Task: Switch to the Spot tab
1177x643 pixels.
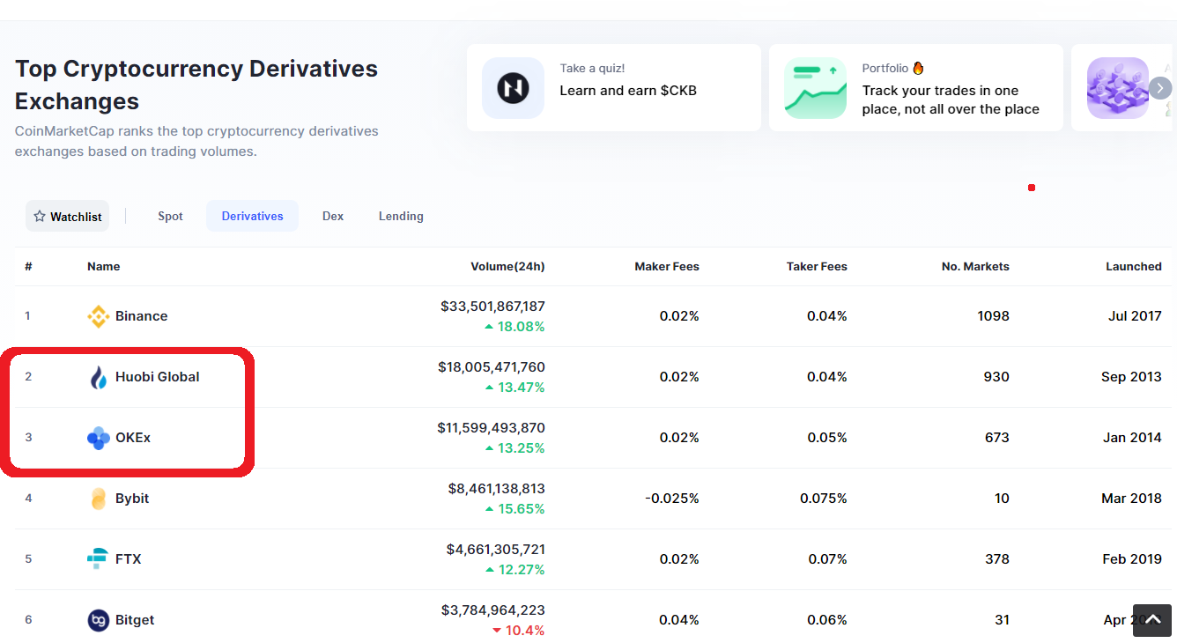Action: pyautogui.click(x=171, y=216)
